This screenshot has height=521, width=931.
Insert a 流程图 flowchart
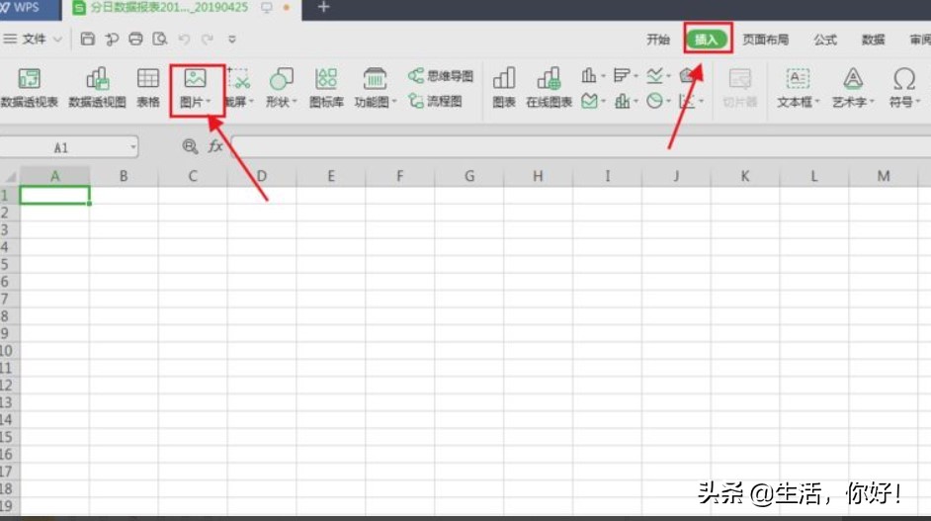click(x=435, y=102)
